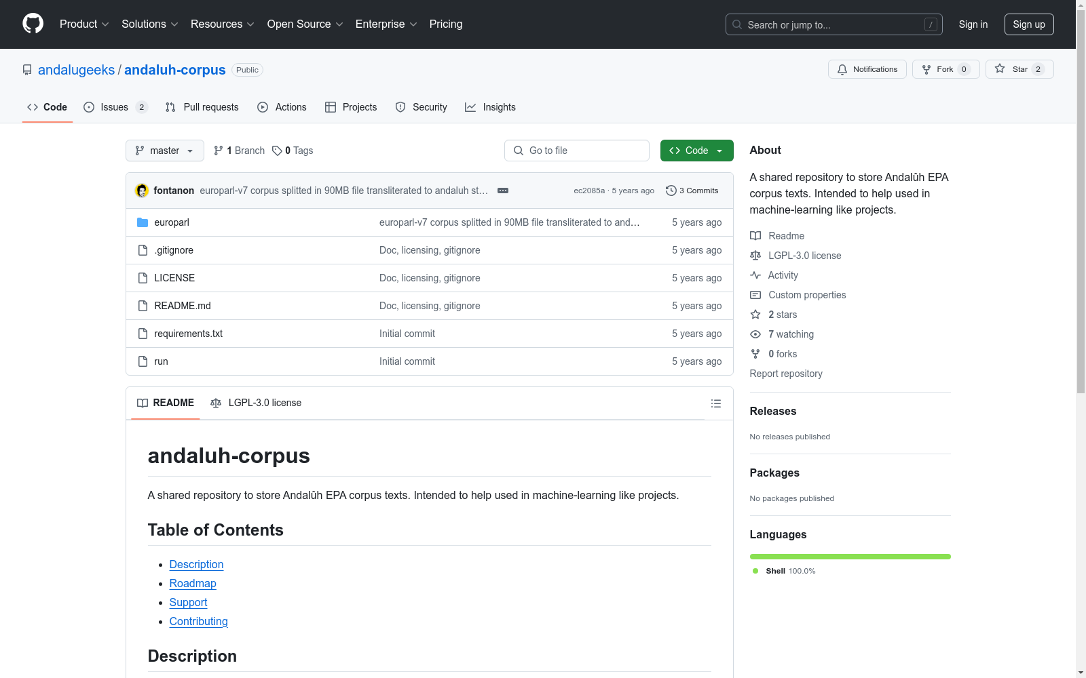The height and width of the screenshot is (678, 1086).
Task: Jump to Roadmap in table of contents
Action: 193,583
